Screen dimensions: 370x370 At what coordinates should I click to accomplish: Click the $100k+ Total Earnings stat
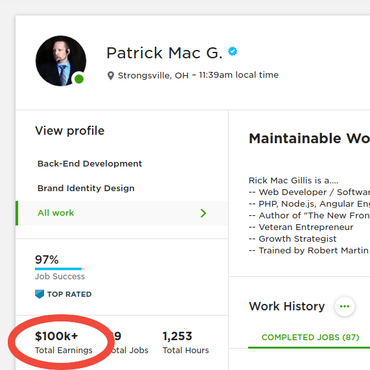[x=64, y=342]
